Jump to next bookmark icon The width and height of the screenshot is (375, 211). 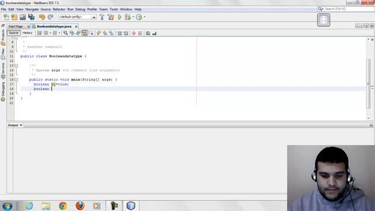click(105, 33)
